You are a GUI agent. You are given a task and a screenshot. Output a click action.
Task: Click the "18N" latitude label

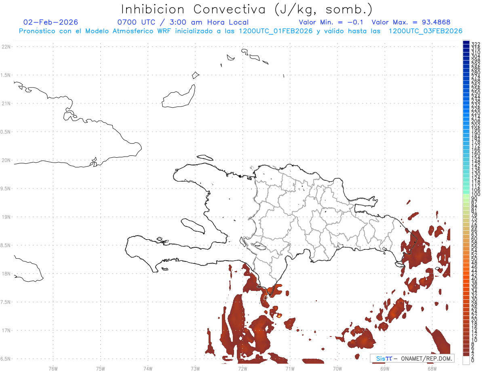(x=6, y=274)
